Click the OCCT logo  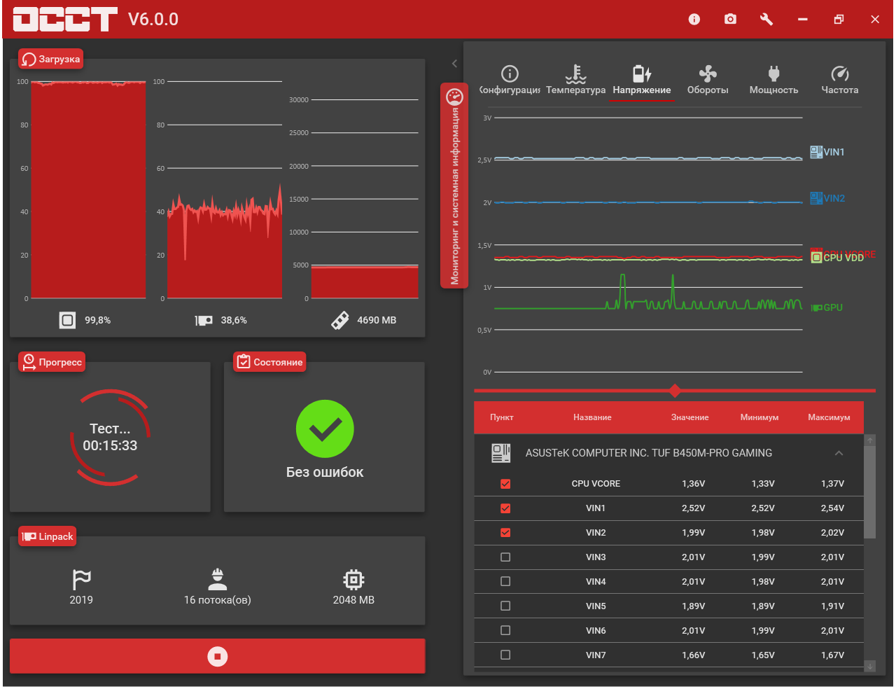pyautogui.click(x=65, y=20)
